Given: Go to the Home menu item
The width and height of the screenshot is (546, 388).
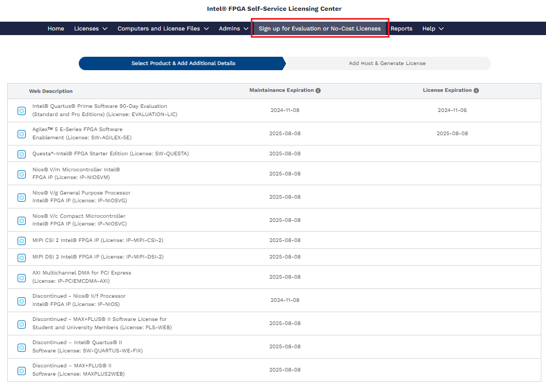Looking at the screenshot, I should pyautogui.click(x=56, y=28).
